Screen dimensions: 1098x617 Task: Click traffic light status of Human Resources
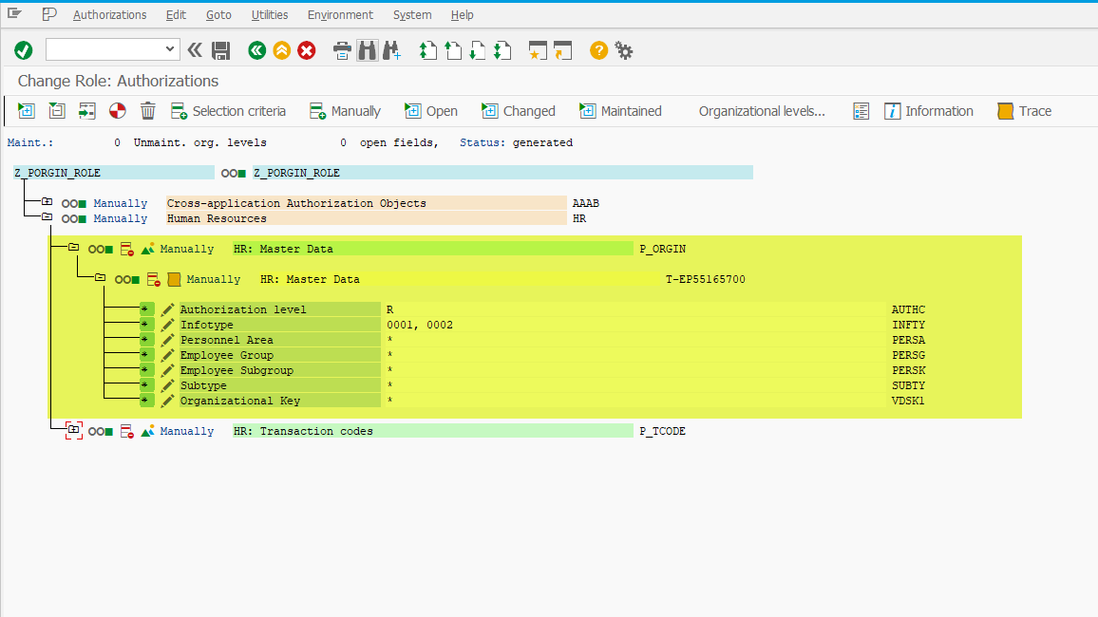point(73,219)
